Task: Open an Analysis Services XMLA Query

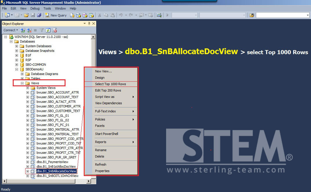Action: [x=91, y=15]
